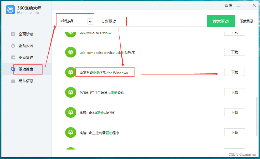Select the 华硕usb3.0驱动win7版 entry
Image resolution: width=260 pixels, height=159 pixels.
[97, 113]
